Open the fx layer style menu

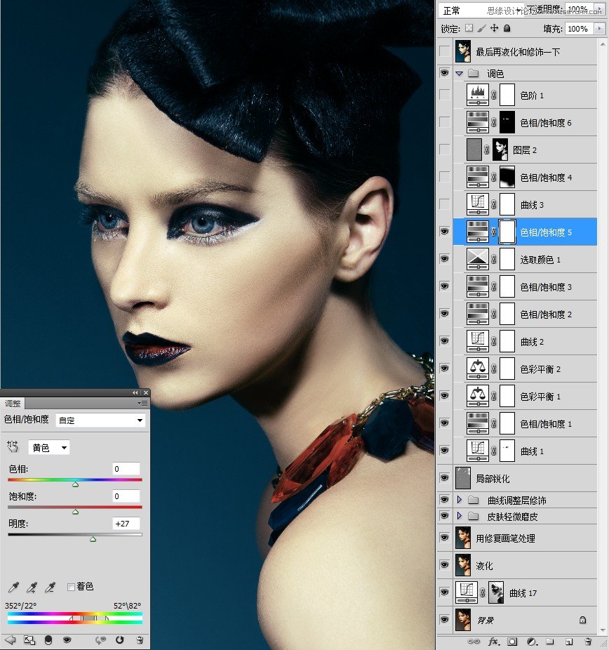click(493, 642)
